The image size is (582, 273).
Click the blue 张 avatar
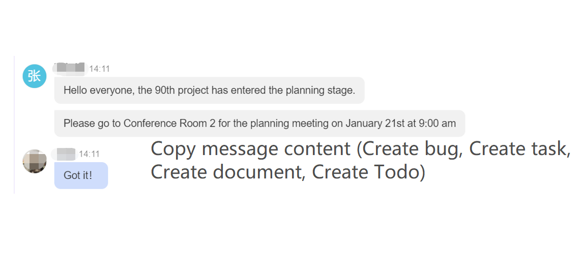(35, 76)
